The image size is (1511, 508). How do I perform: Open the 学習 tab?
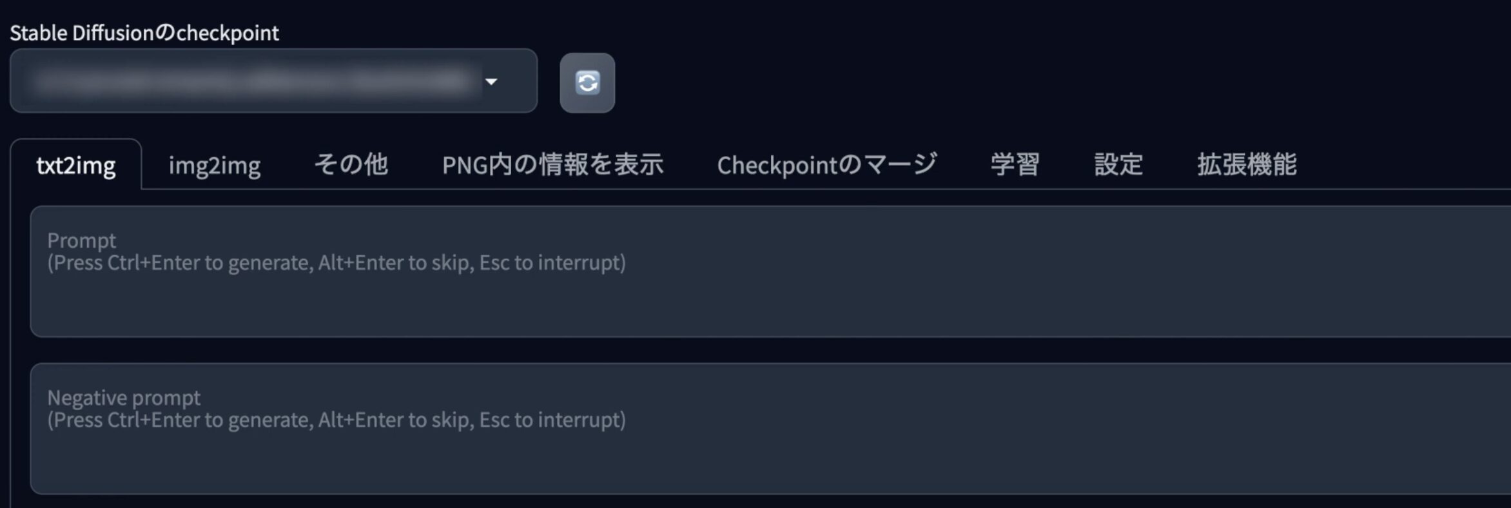(1015, 164)
